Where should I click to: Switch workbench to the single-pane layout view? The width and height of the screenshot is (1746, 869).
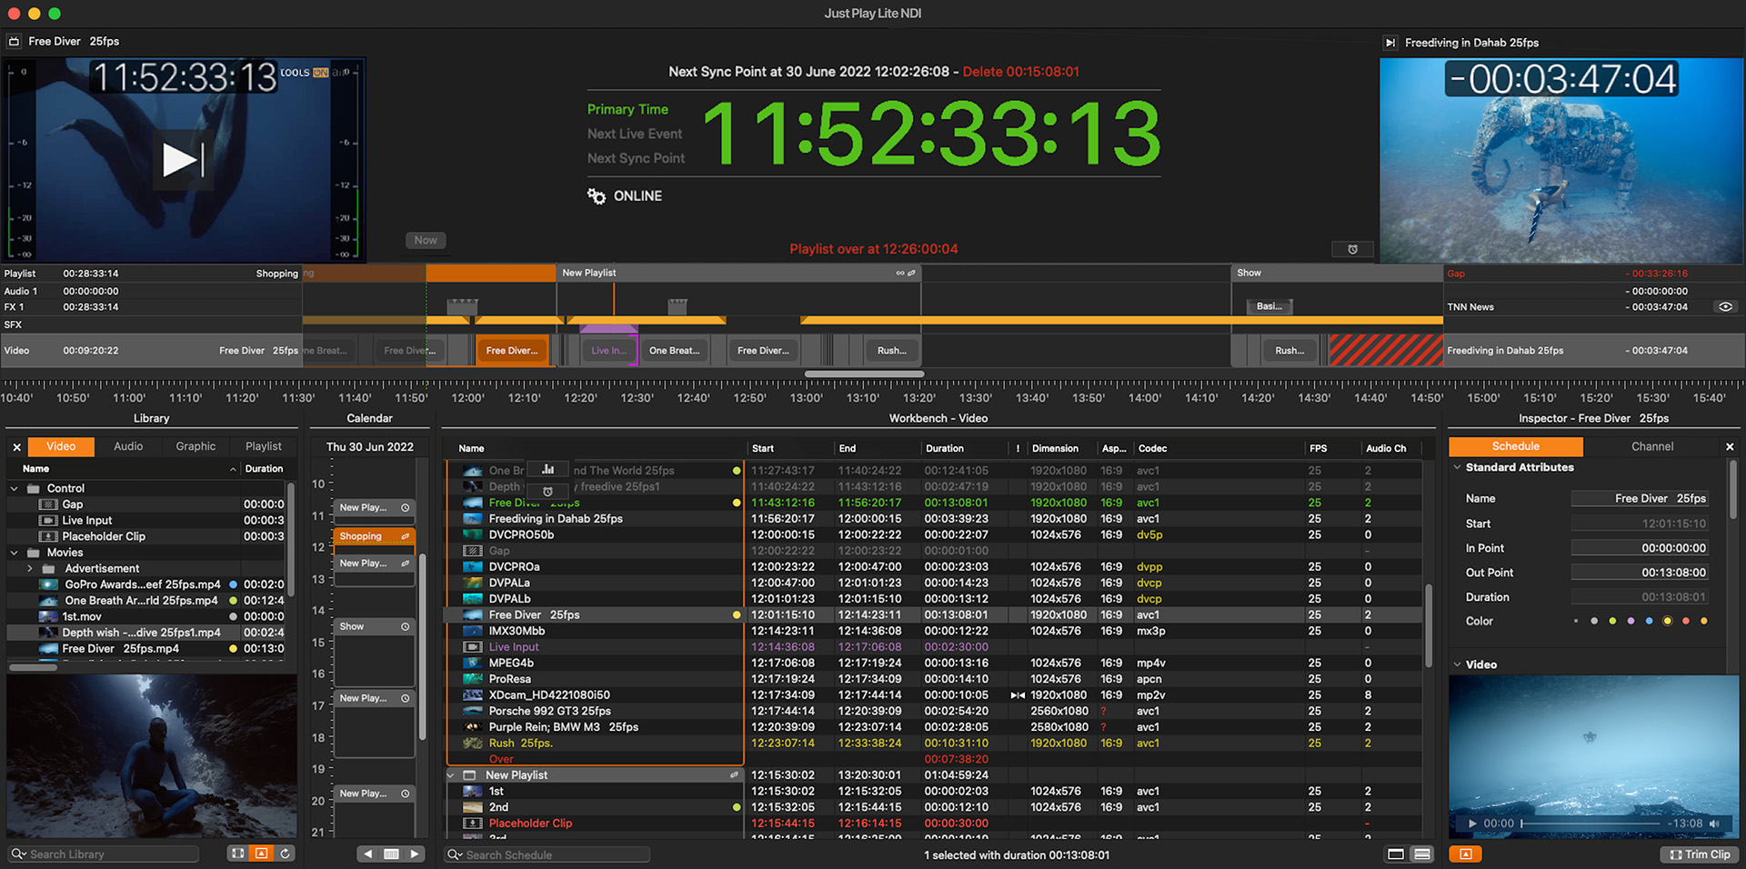pyautogui.click(x=1395, y=854)
